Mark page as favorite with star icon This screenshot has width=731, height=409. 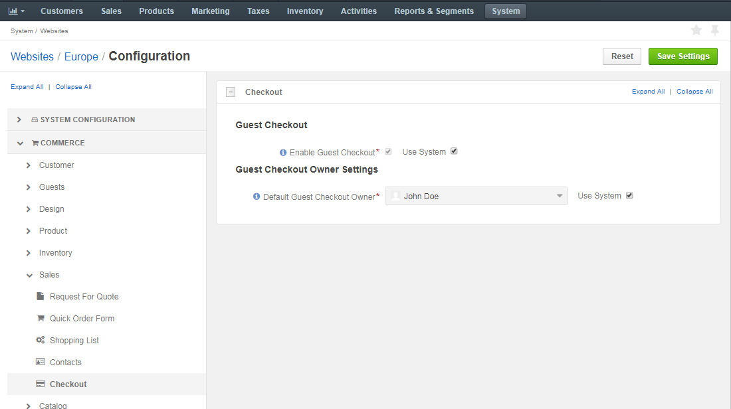(696, 31)
